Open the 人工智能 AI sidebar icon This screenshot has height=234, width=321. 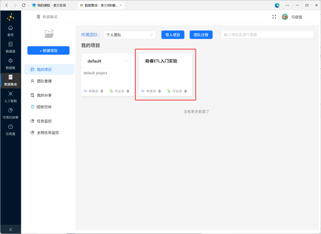[x=10, y=94]
